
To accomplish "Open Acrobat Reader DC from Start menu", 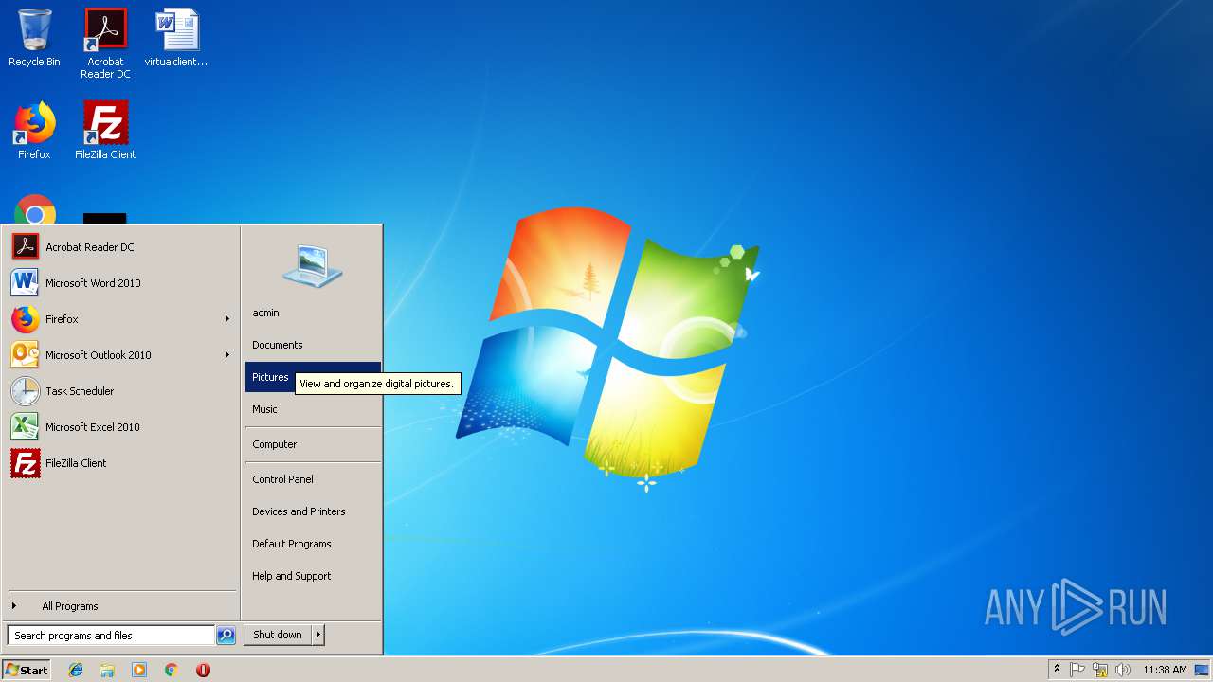I will (x=120, y=247).
